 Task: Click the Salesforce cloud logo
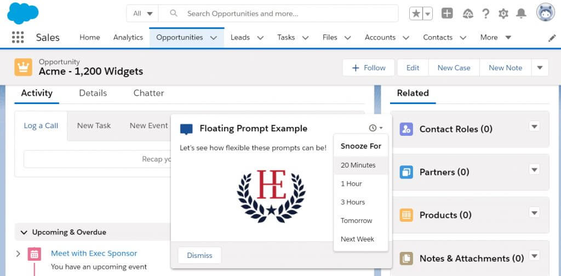click(23, 14)
